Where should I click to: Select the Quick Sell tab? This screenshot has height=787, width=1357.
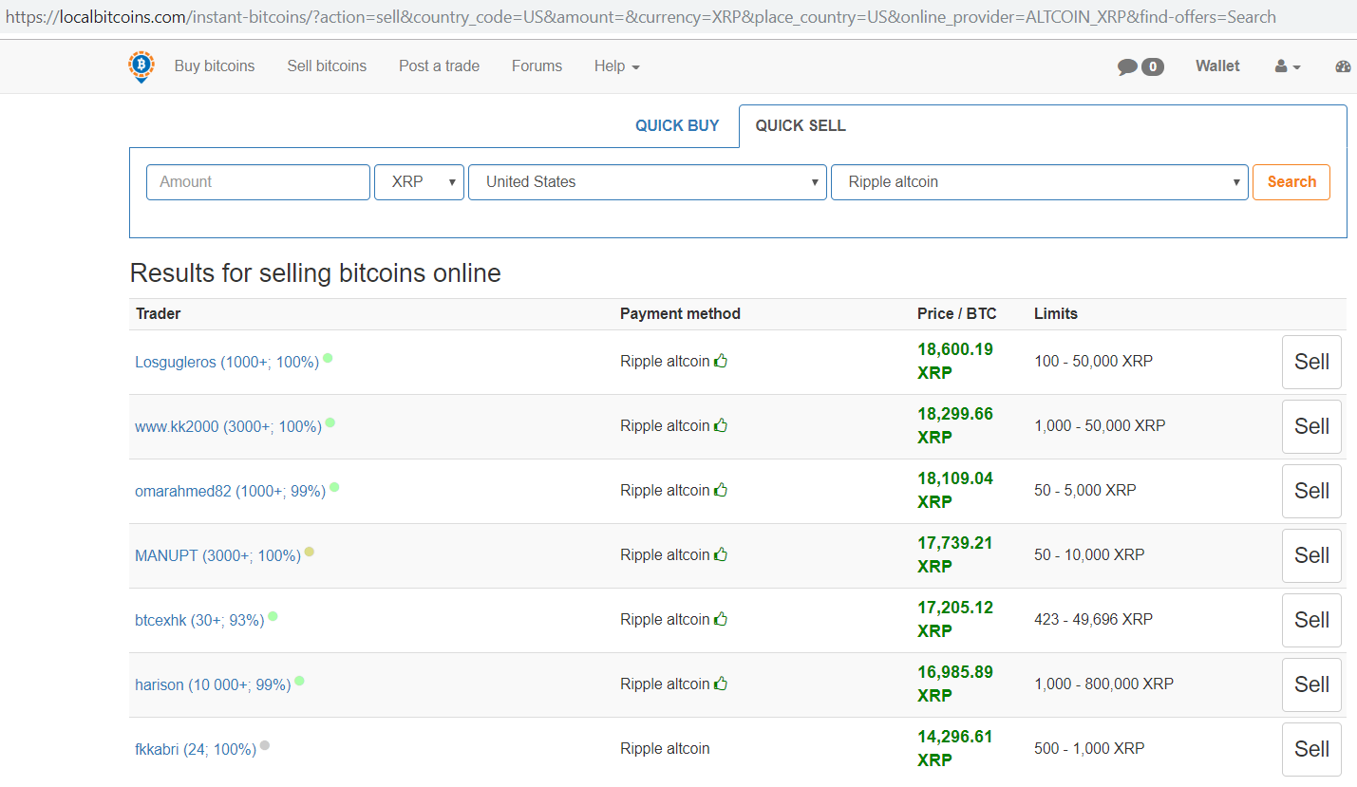(801, 125)
